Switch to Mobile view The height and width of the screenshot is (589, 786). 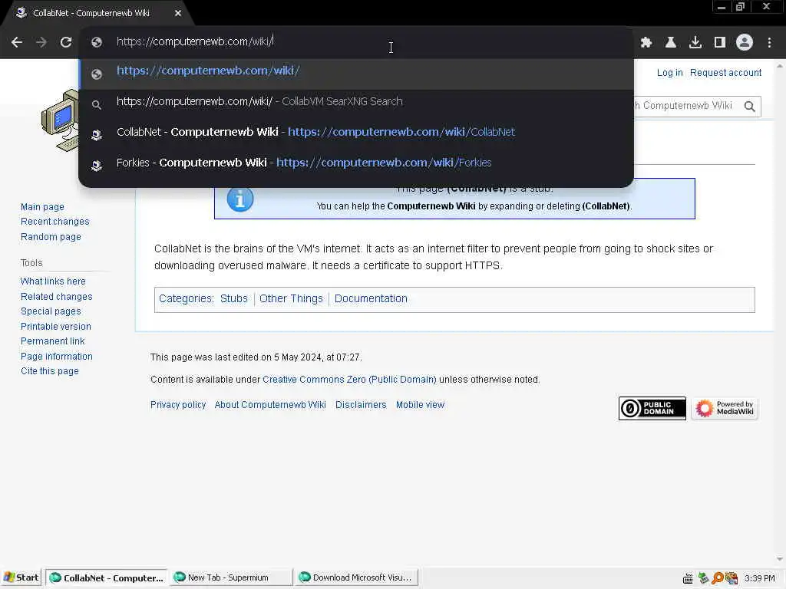pyautogui.click(x=420, y=405)
